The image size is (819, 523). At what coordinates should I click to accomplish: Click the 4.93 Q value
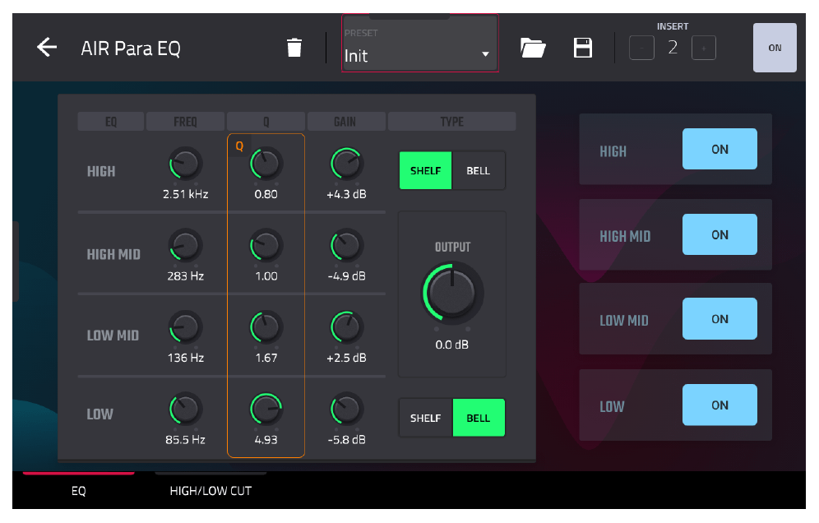click(266, 439)
